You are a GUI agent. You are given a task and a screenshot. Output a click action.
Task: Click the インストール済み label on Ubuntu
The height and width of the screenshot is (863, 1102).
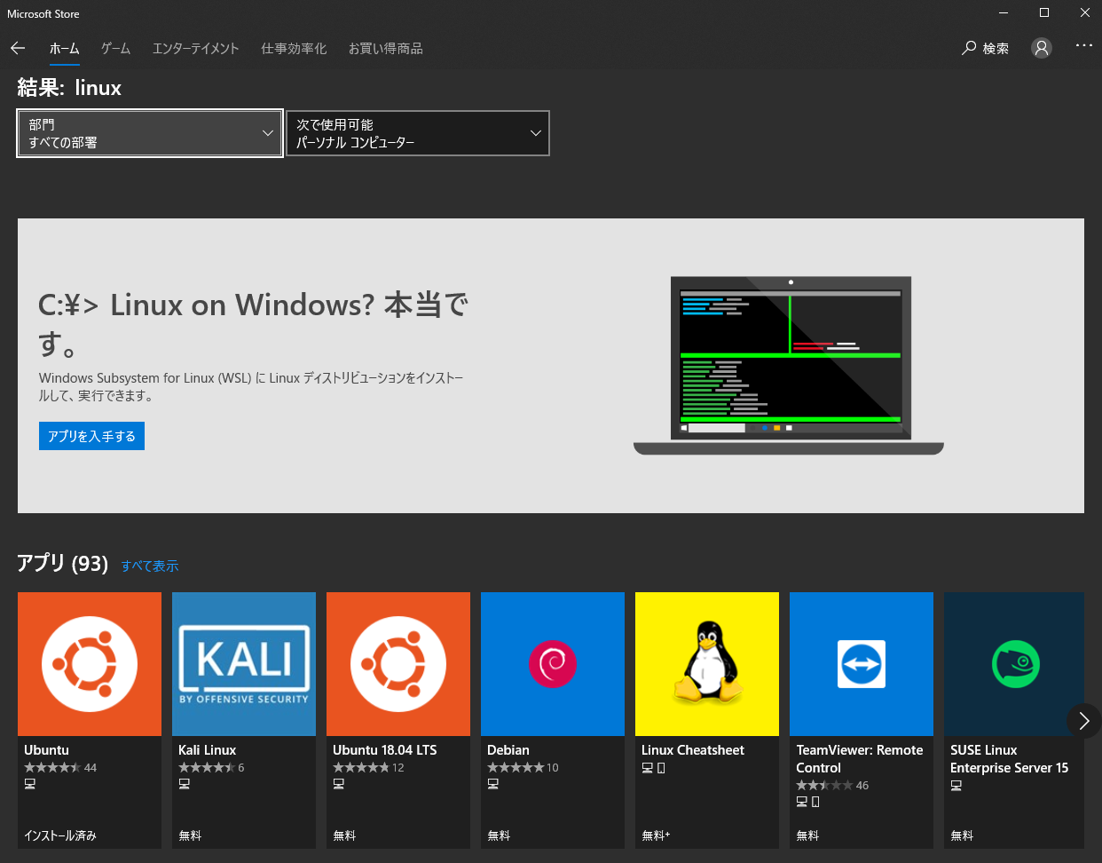60,835
